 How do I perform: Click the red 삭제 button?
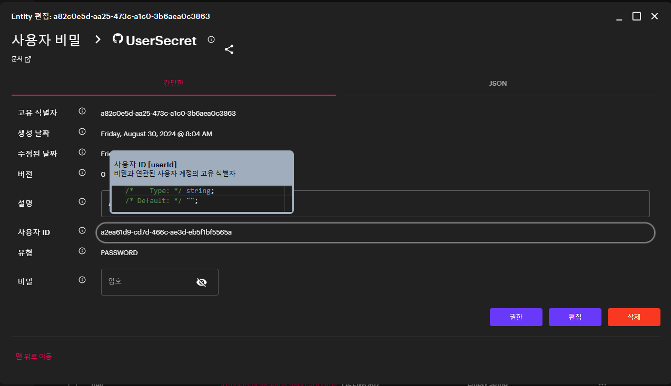(634, 317)
